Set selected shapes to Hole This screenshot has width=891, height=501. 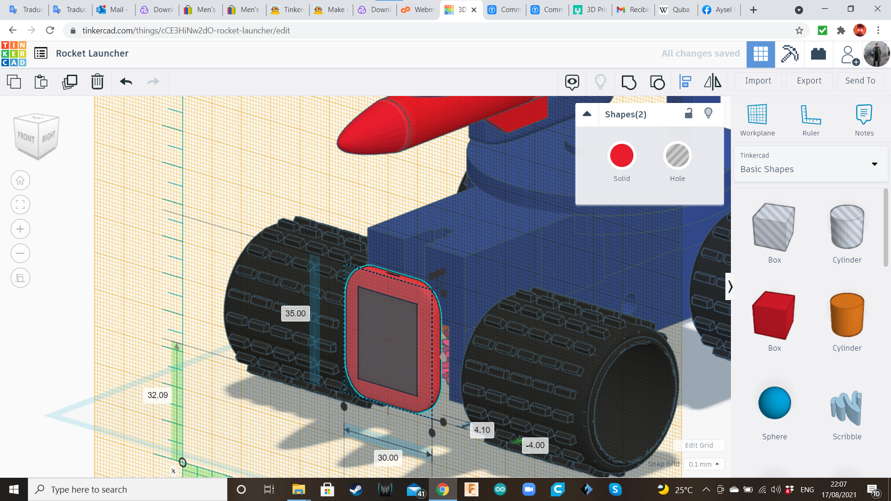coord(677,156)
